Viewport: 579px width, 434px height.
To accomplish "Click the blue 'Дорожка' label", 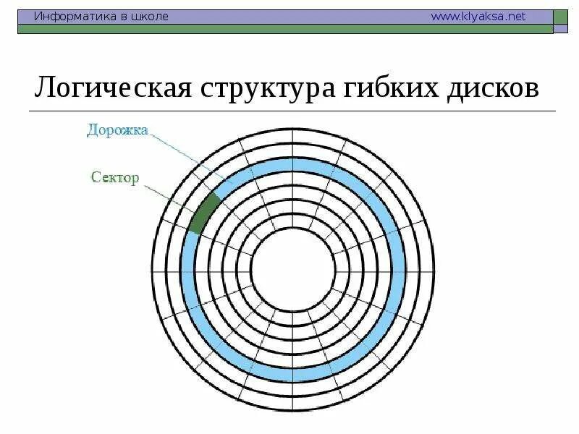I will (117, 130).
